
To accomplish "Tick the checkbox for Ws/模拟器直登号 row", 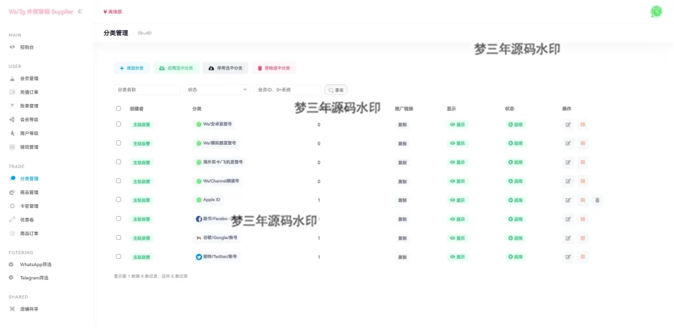I will tap(118, 143).
